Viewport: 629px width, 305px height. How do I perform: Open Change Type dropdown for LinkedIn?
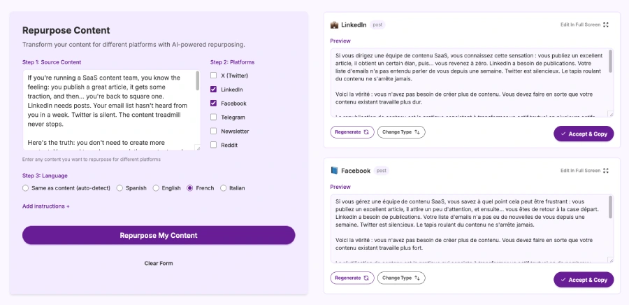tap(401, 132)
